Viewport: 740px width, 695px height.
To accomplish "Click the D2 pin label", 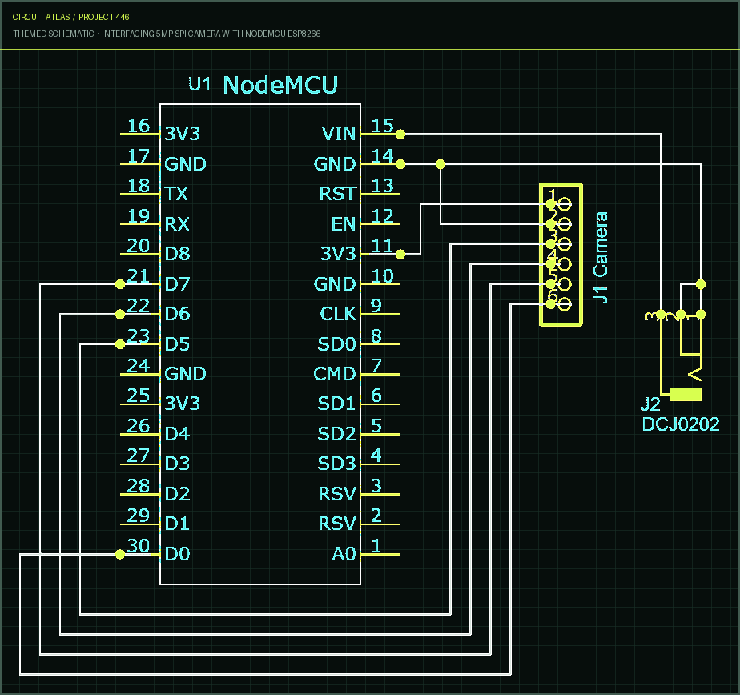I will (178, 494).
